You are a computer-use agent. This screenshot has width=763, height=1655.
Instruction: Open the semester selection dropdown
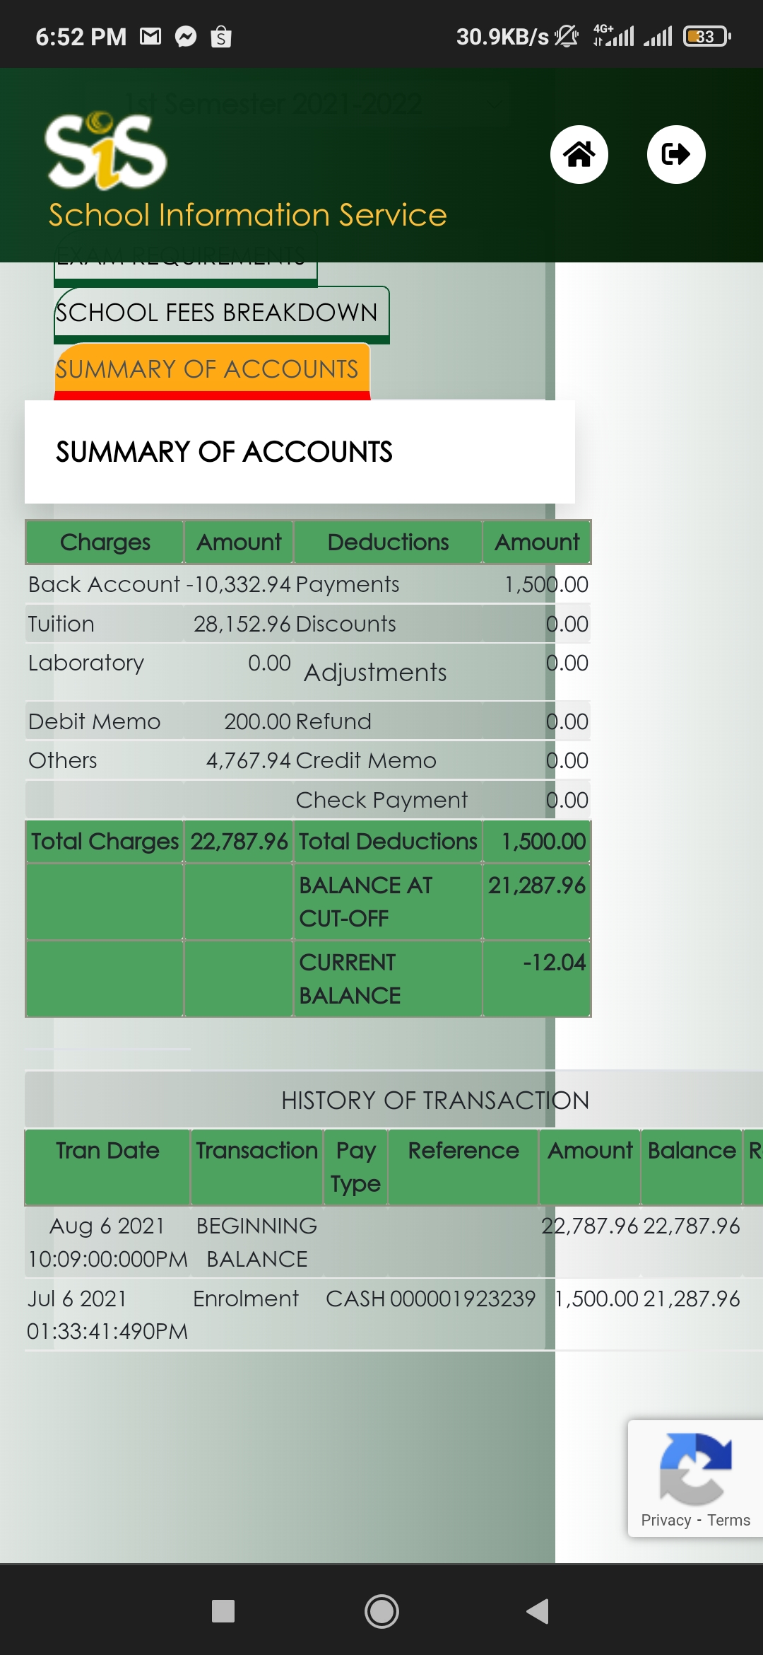pos(317,104)
